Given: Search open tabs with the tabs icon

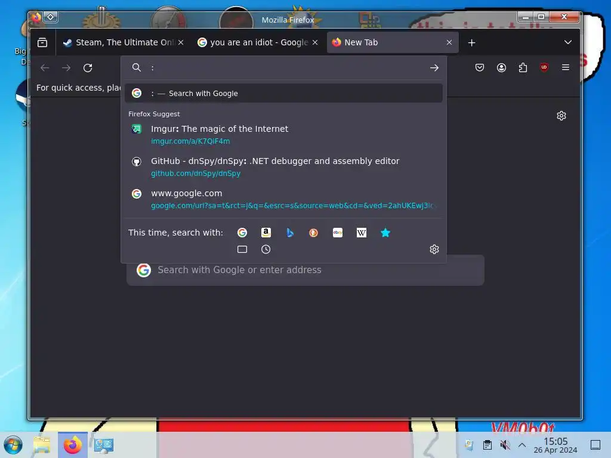Looking at the screenshot, I should [x=242, y=249].
